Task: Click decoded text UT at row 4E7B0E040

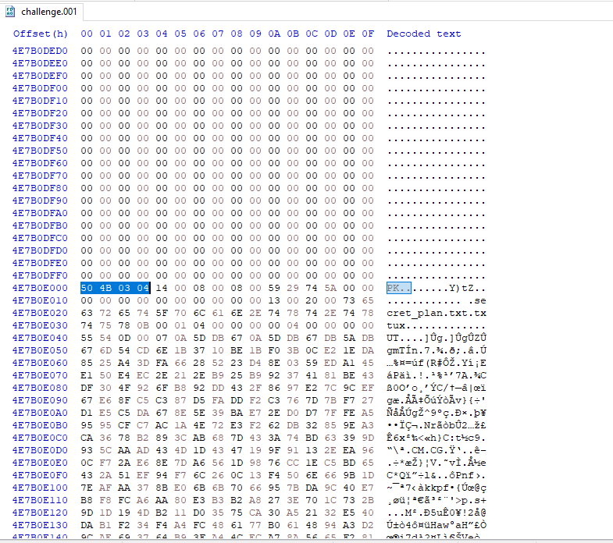Action: [x=393, y=339]
